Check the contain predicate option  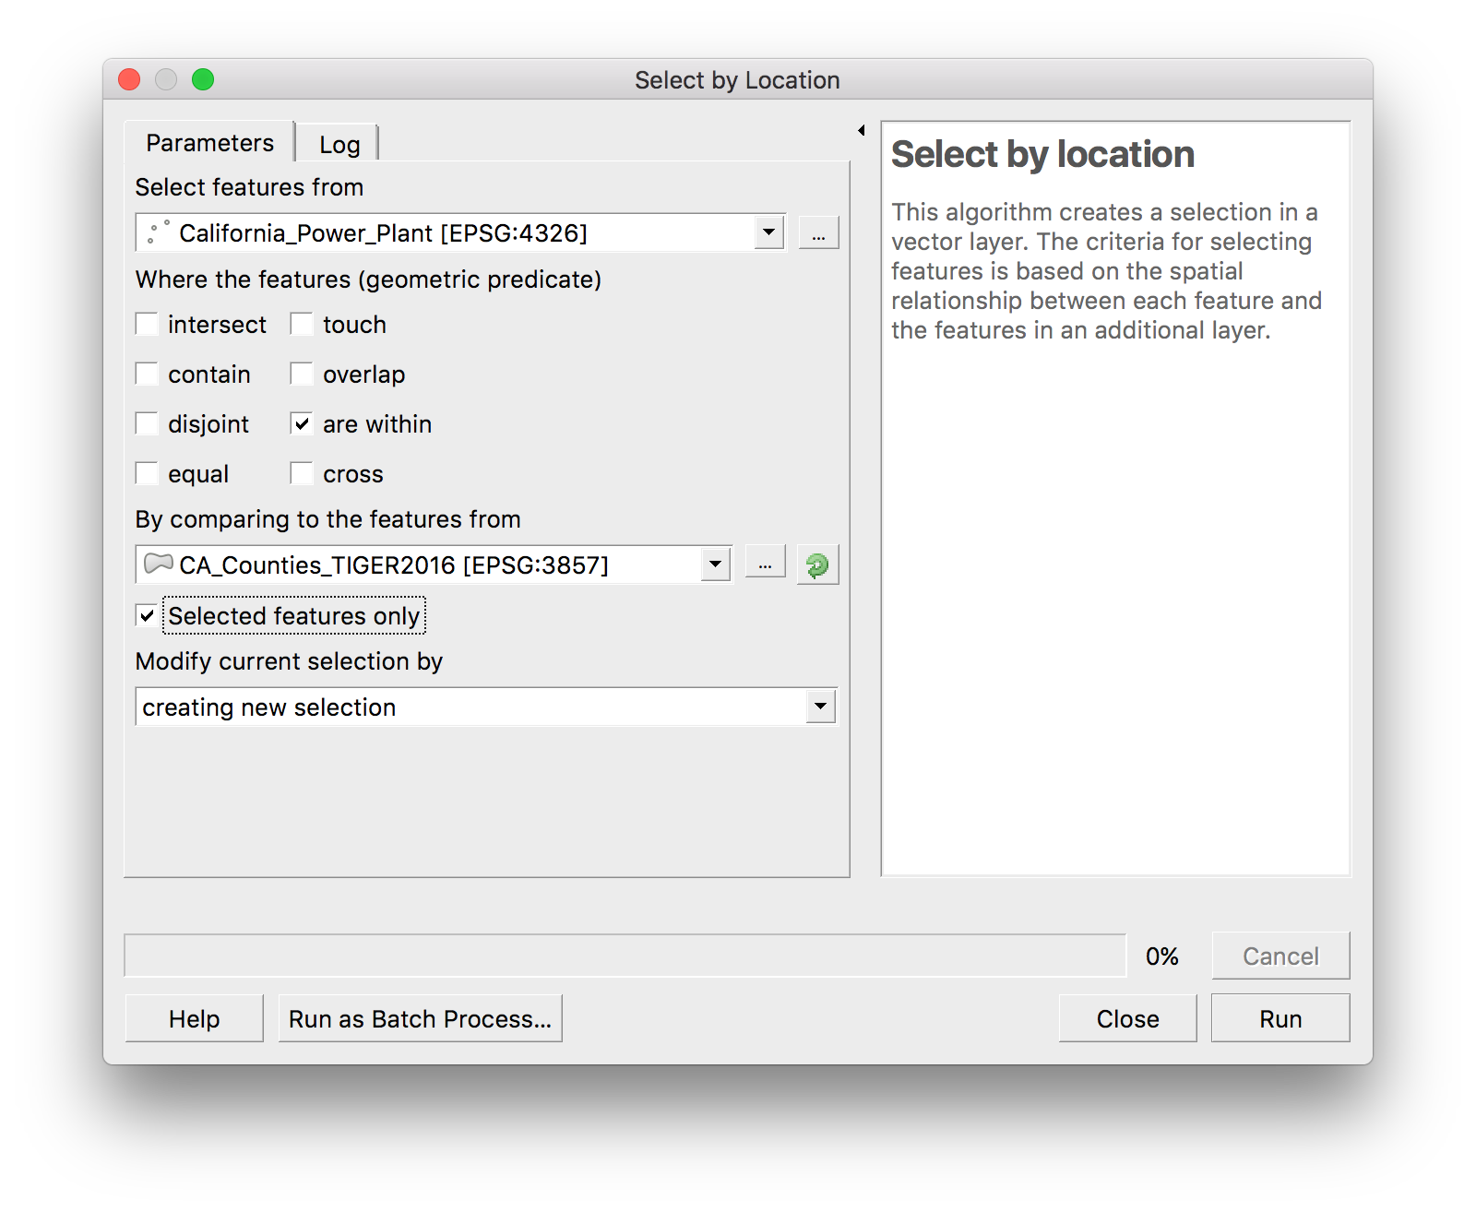point(147,374)
